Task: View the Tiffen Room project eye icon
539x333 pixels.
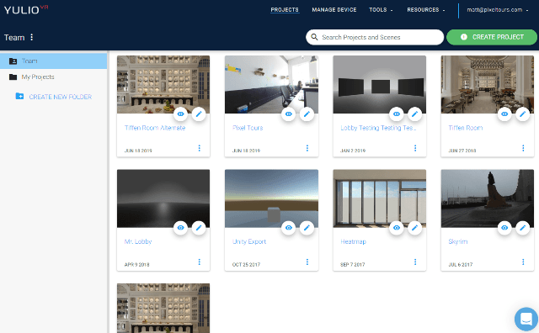Action: (x=504, y=114)
